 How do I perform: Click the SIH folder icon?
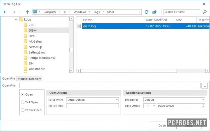pyautogui.click(x=25, y=63)
